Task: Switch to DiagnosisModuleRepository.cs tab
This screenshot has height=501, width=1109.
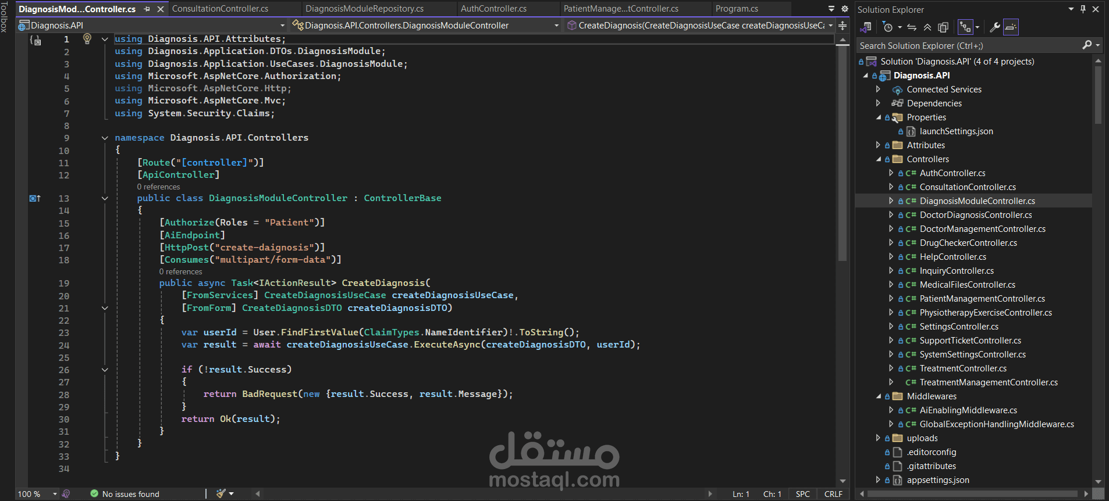Action: tap(364, 9)
